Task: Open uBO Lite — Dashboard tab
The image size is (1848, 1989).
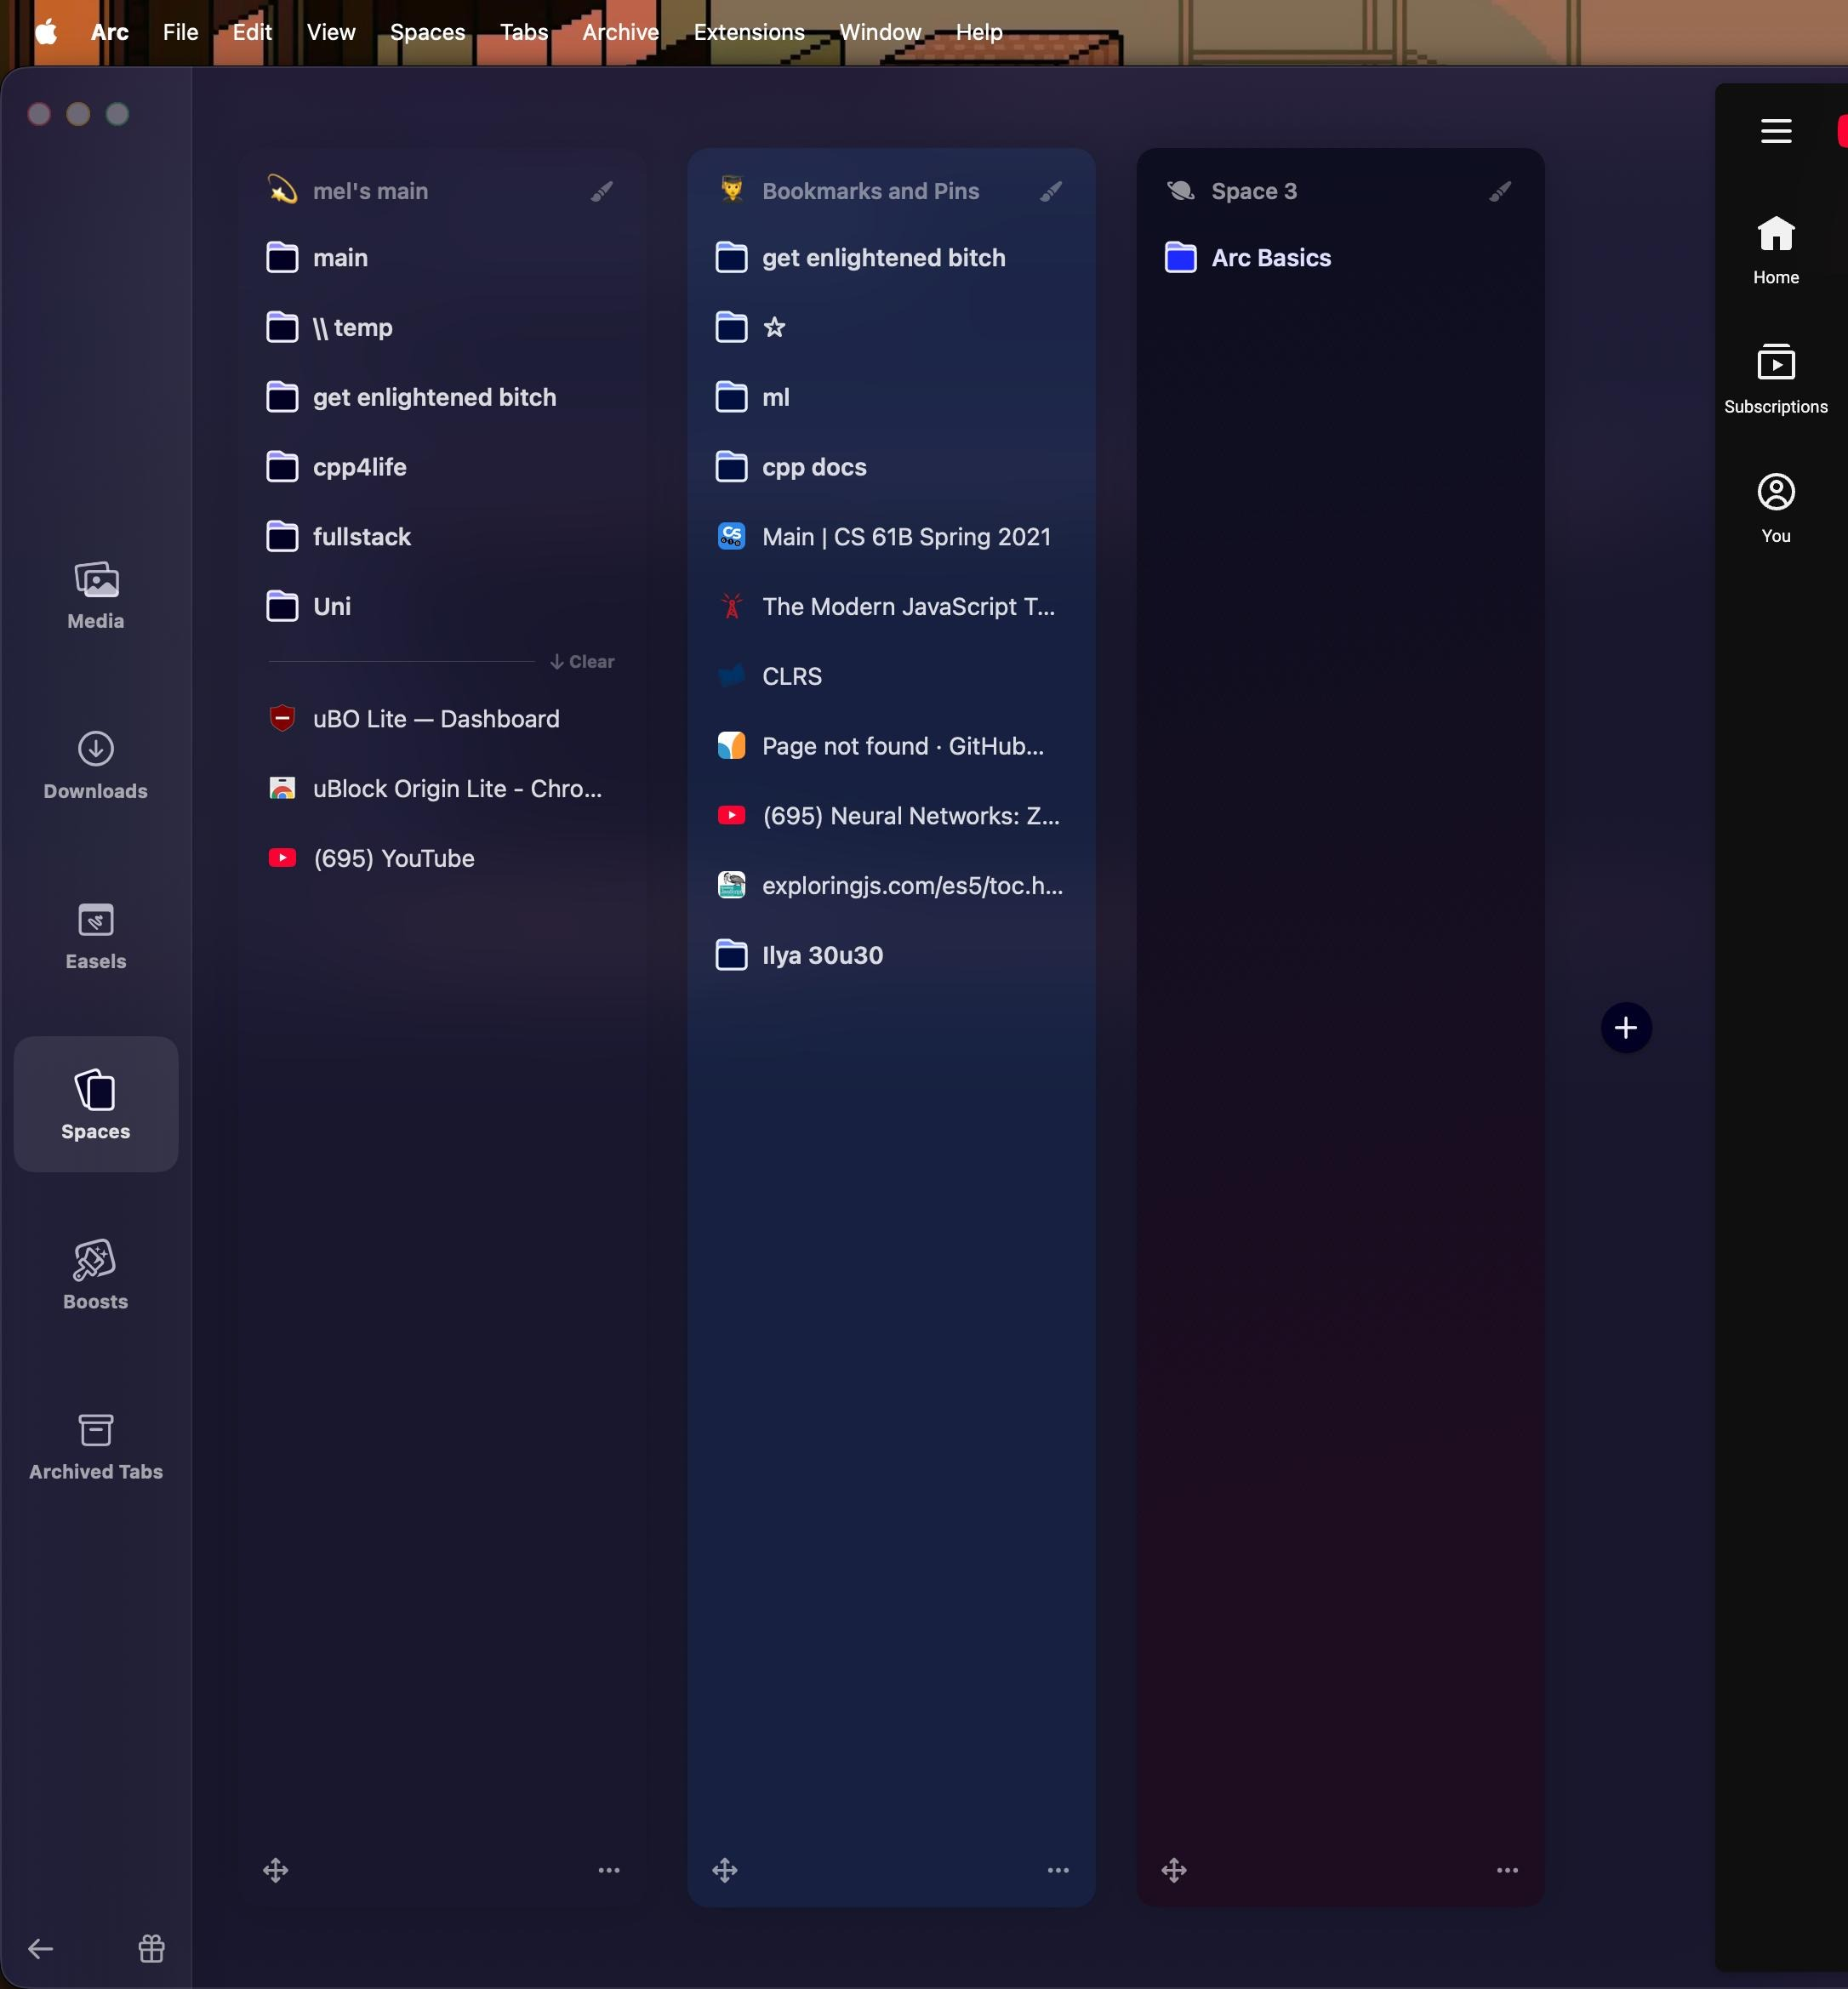Action: click(x=441, y=719)
